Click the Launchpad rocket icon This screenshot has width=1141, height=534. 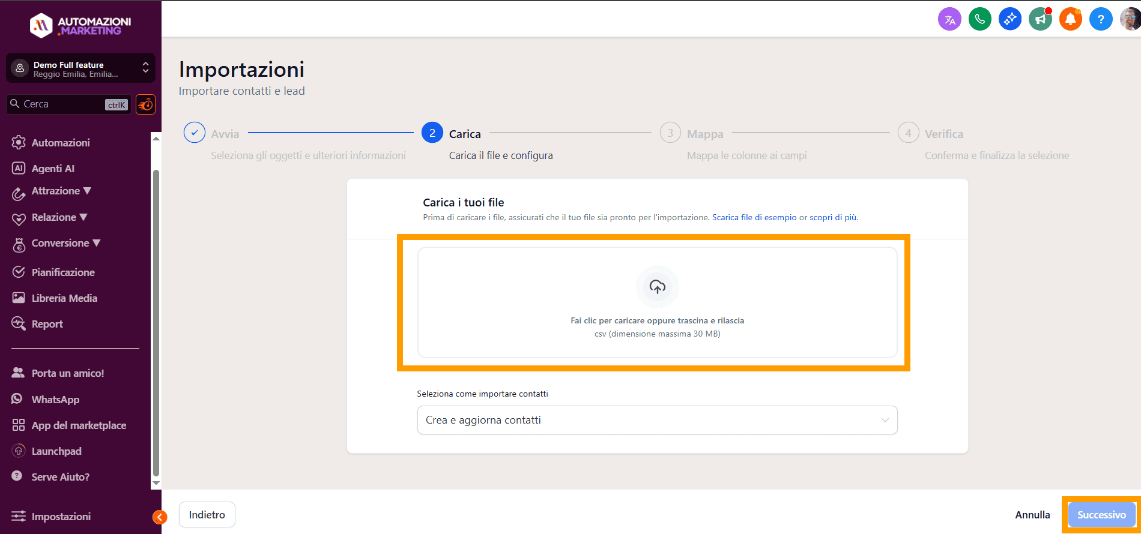click(19, 451)
